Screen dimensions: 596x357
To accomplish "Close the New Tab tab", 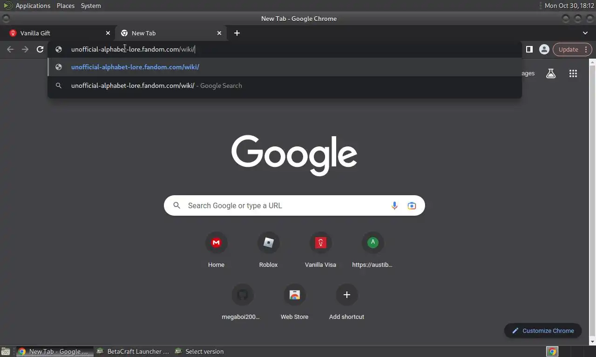I will (x=219, y=33).
